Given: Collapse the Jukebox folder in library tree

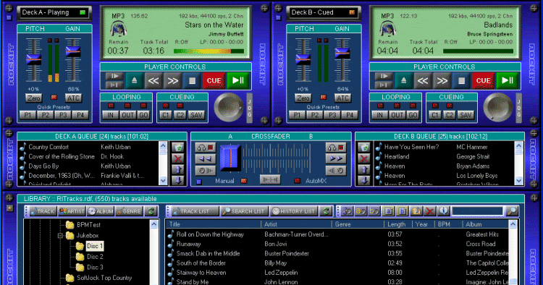Looking at the screenshot, I should point(60,236).
